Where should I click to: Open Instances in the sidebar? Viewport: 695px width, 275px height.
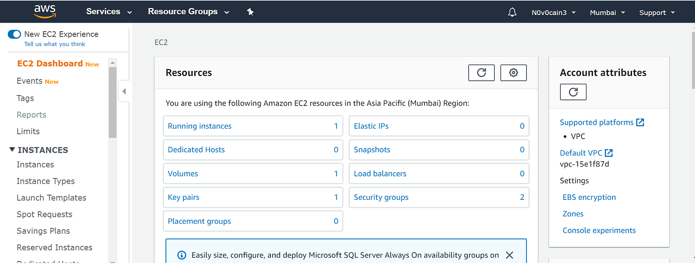[x=35, y=165]
